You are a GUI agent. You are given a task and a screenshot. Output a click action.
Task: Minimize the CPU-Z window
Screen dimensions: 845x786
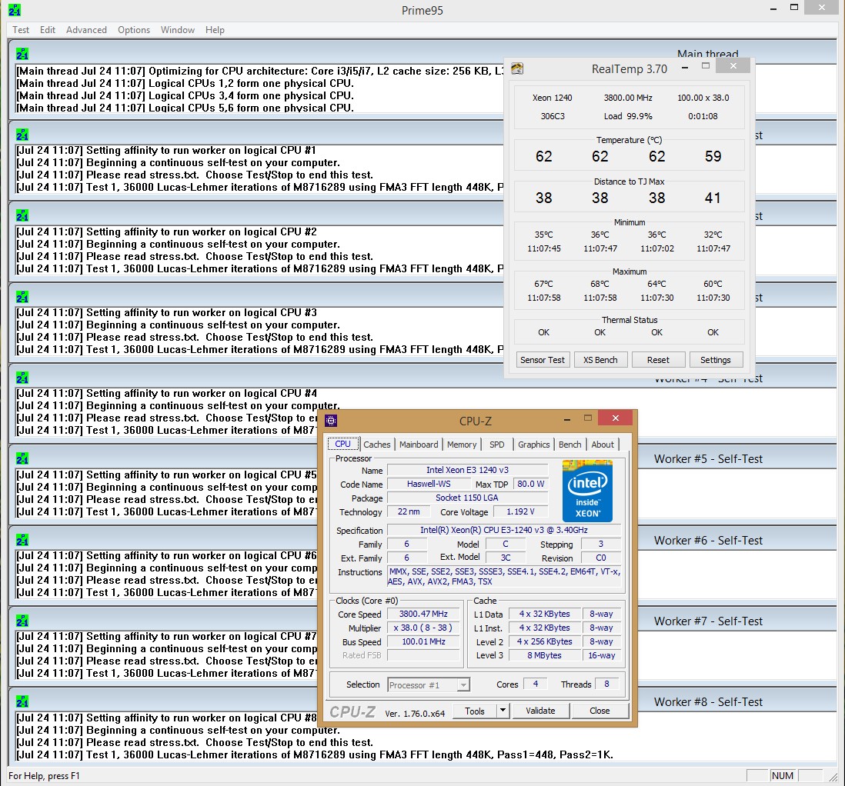click(x=567, y=419)
